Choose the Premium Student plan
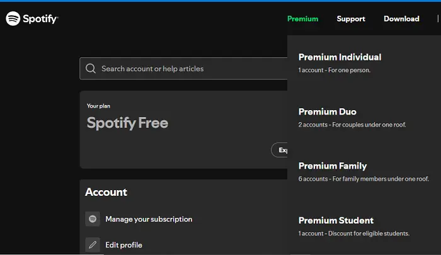This screenshot has width=441, height=255. point(336,220)
